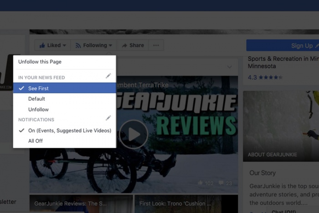The width and height of the screenshot is (319, 213).
Task: Click the 23 comments count icon
Action: [x=221, y=182]
